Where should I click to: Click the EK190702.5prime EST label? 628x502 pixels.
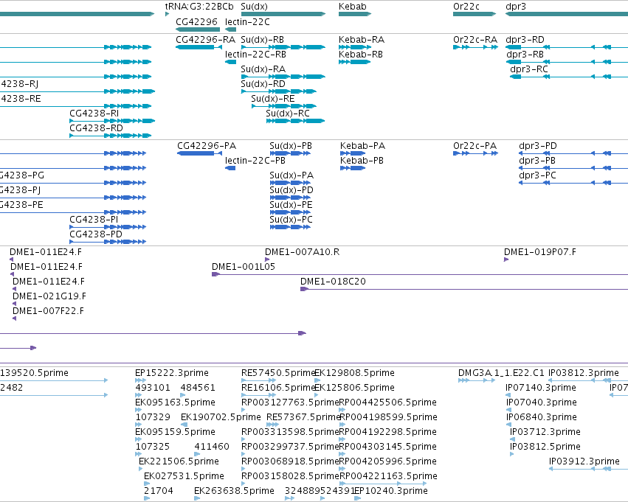(221, 417)
